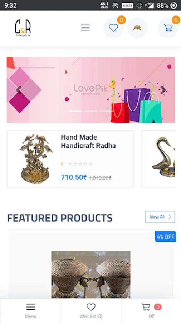Expand View All chevron arrow
This screenshot has height=323, width=181.
tap(170, 217)
